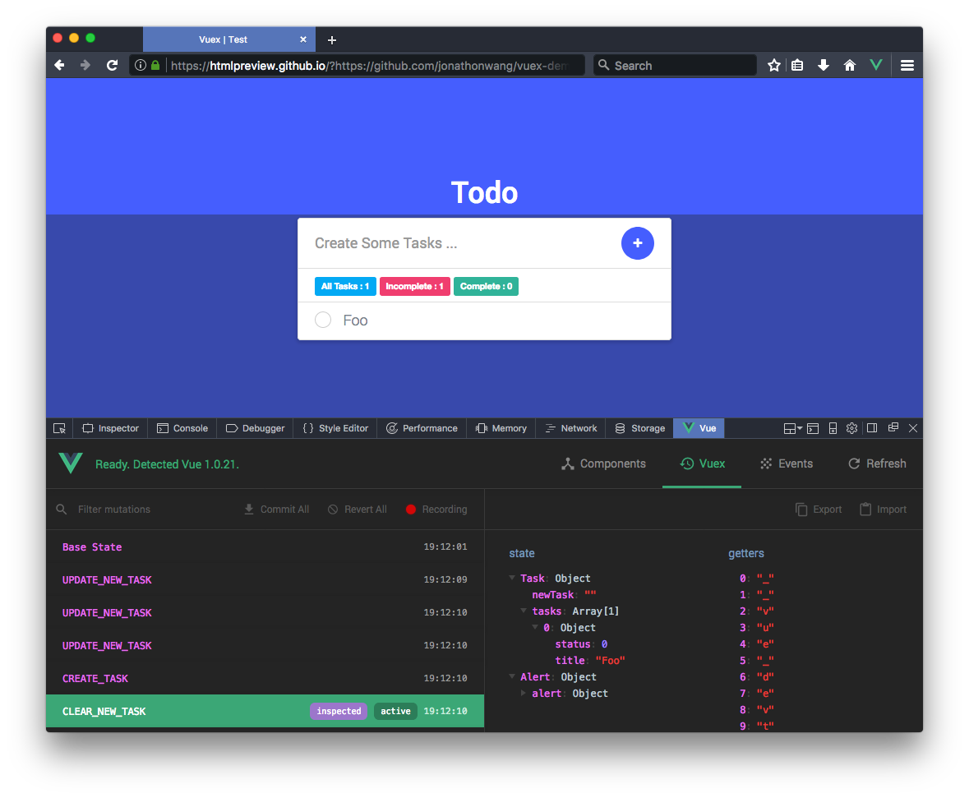Toggle the Recording mutations indicator
Viewport: 969px width, 798px height.
tap(436, 510)
